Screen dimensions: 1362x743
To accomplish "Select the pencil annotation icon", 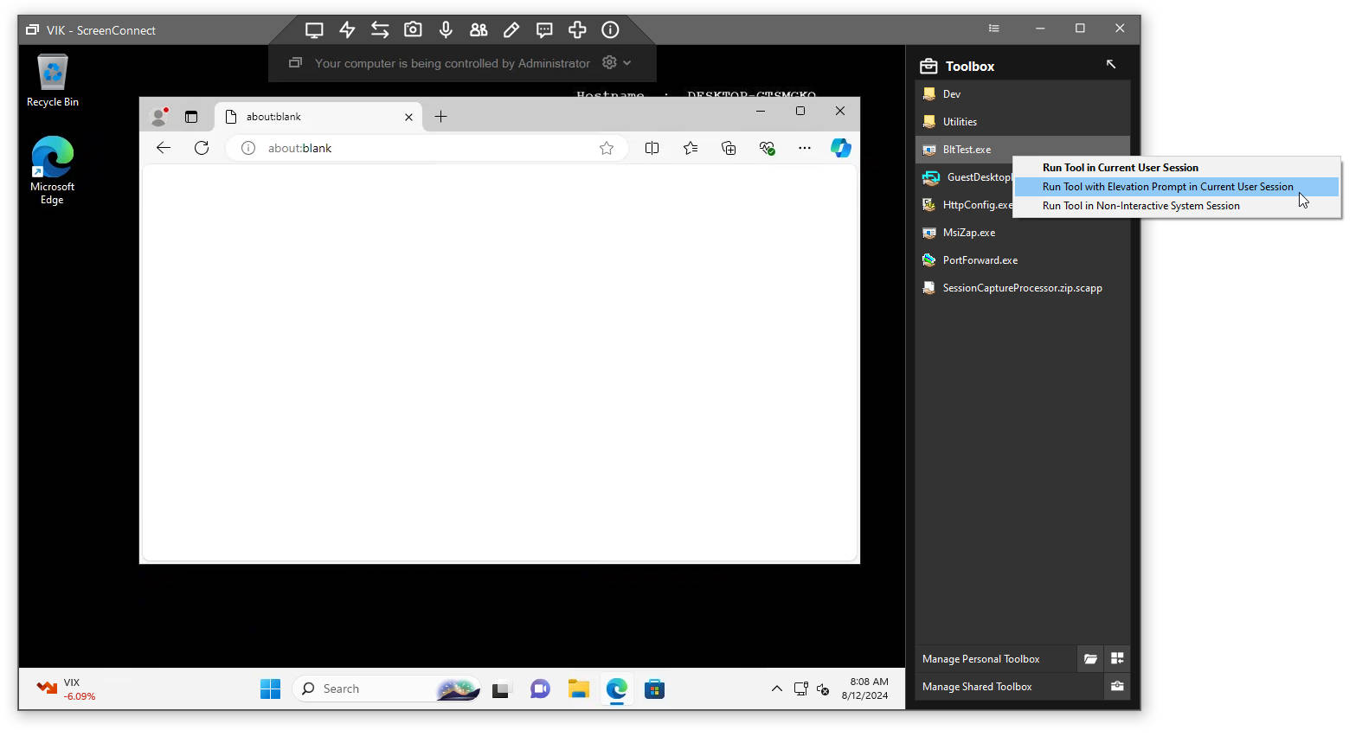I will [x=511, y=29].
